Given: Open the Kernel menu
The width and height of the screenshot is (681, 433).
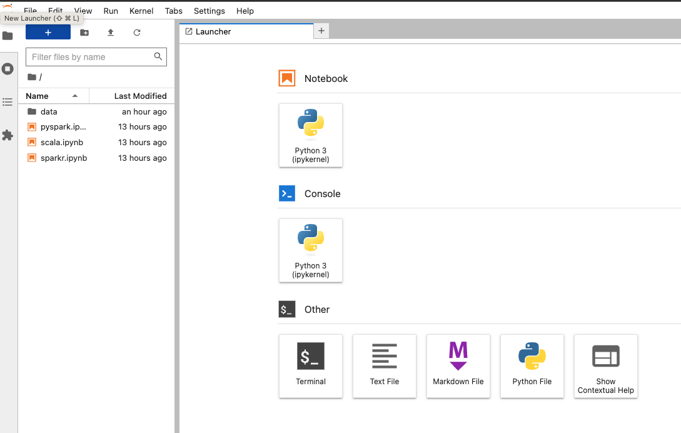Looking at the screenshot, I should [x=141, y=11].
